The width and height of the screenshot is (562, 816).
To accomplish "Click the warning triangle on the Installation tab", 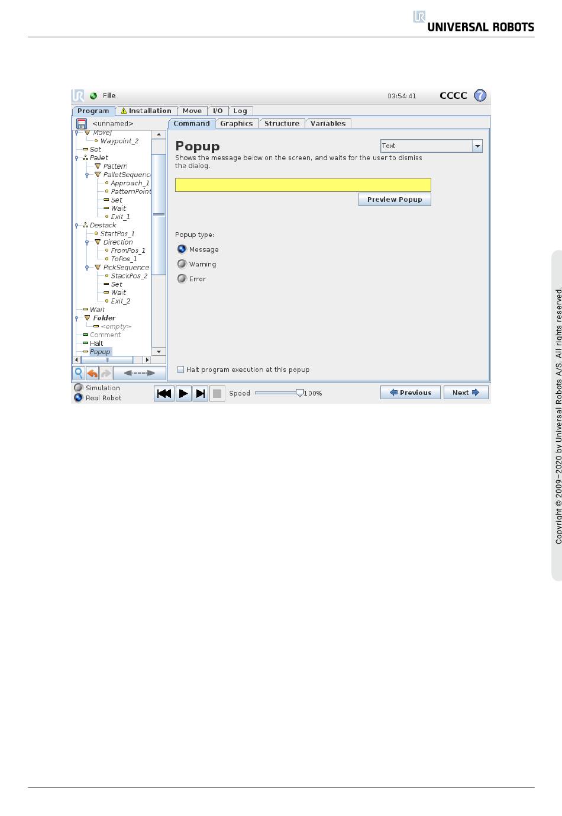I will [124, 111].
